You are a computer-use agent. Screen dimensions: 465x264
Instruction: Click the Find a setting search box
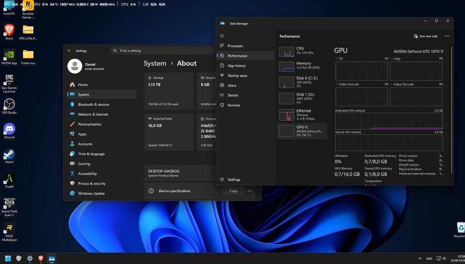[162, 51]
